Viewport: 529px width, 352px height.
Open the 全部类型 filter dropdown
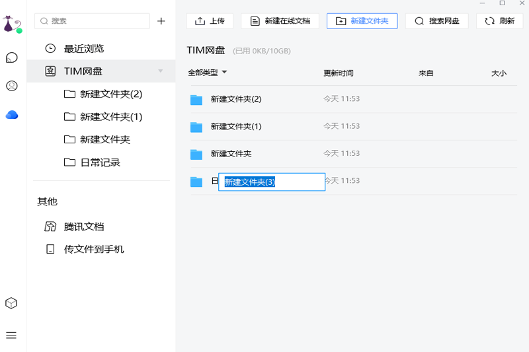(207, 73)
